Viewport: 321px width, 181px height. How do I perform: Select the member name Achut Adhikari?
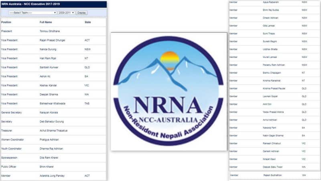(270, 120)
